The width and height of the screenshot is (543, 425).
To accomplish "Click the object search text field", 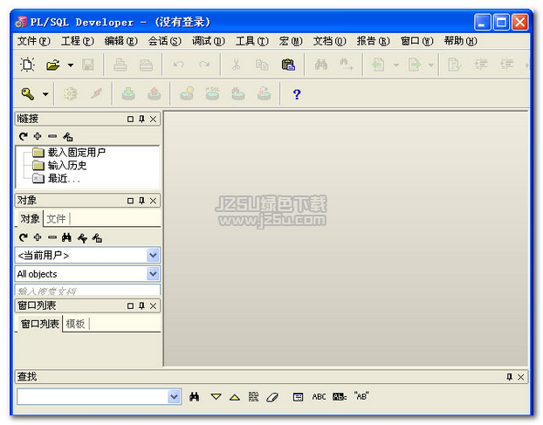I will tap(87, 290).
